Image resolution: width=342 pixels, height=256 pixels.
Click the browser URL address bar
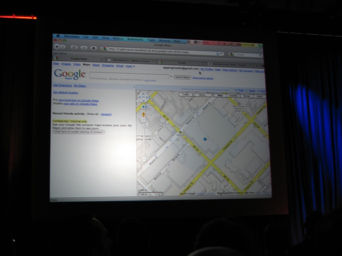coord(162,51)
